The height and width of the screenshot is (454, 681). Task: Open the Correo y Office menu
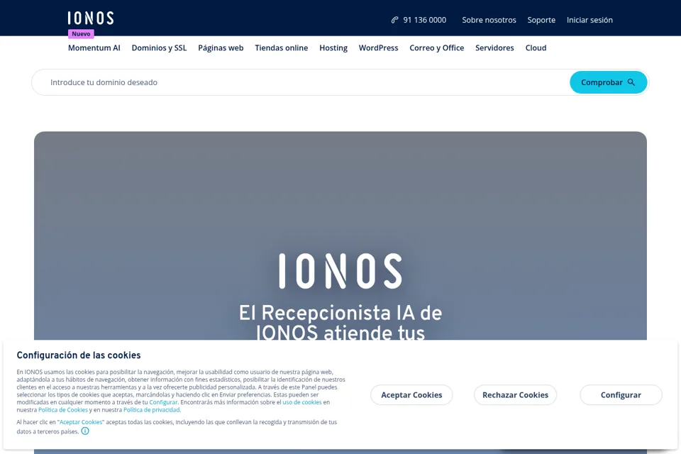(436, 48)
